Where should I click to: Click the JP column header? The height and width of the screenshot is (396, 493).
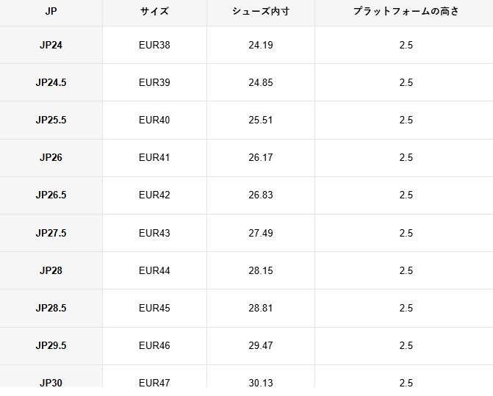pos(51,12)
